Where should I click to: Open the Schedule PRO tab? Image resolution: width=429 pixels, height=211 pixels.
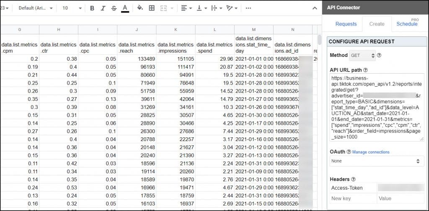pos(407,23)
